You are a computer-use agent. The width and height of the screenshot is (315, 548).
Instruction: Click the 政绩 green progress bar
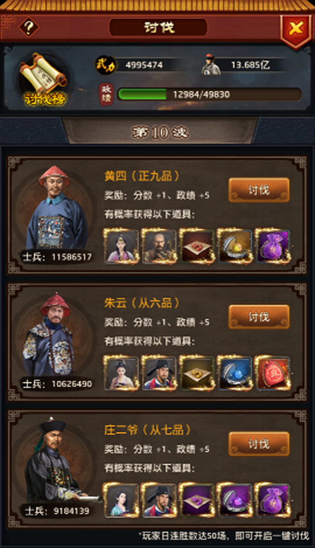coord(209,94)
